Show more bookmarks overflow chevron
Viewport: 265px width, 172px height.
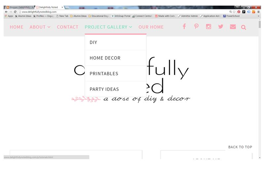coord(258,16)
